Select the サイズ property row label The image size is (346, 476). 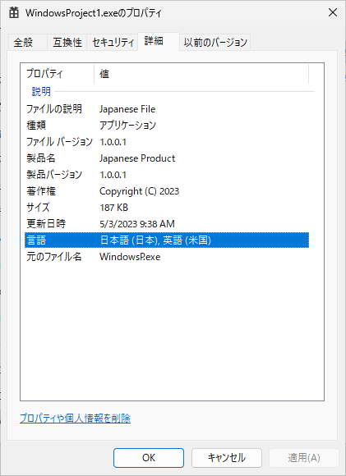(x=38, y=208)
